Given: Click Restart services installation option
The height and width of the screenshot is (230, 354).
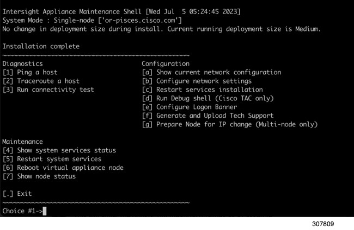Looking at the screenshot, I should pyautogui.click(x=203, y=90).
